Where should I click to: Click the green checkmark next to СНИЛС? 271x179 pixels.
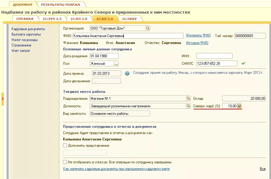[243, 64]
